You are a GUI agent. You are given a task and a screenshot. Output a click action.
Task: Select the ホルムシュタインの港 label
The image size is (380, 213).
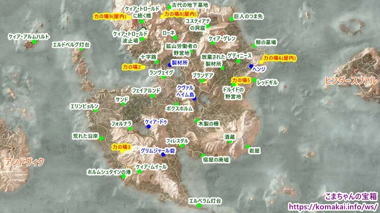coord(108,172)
